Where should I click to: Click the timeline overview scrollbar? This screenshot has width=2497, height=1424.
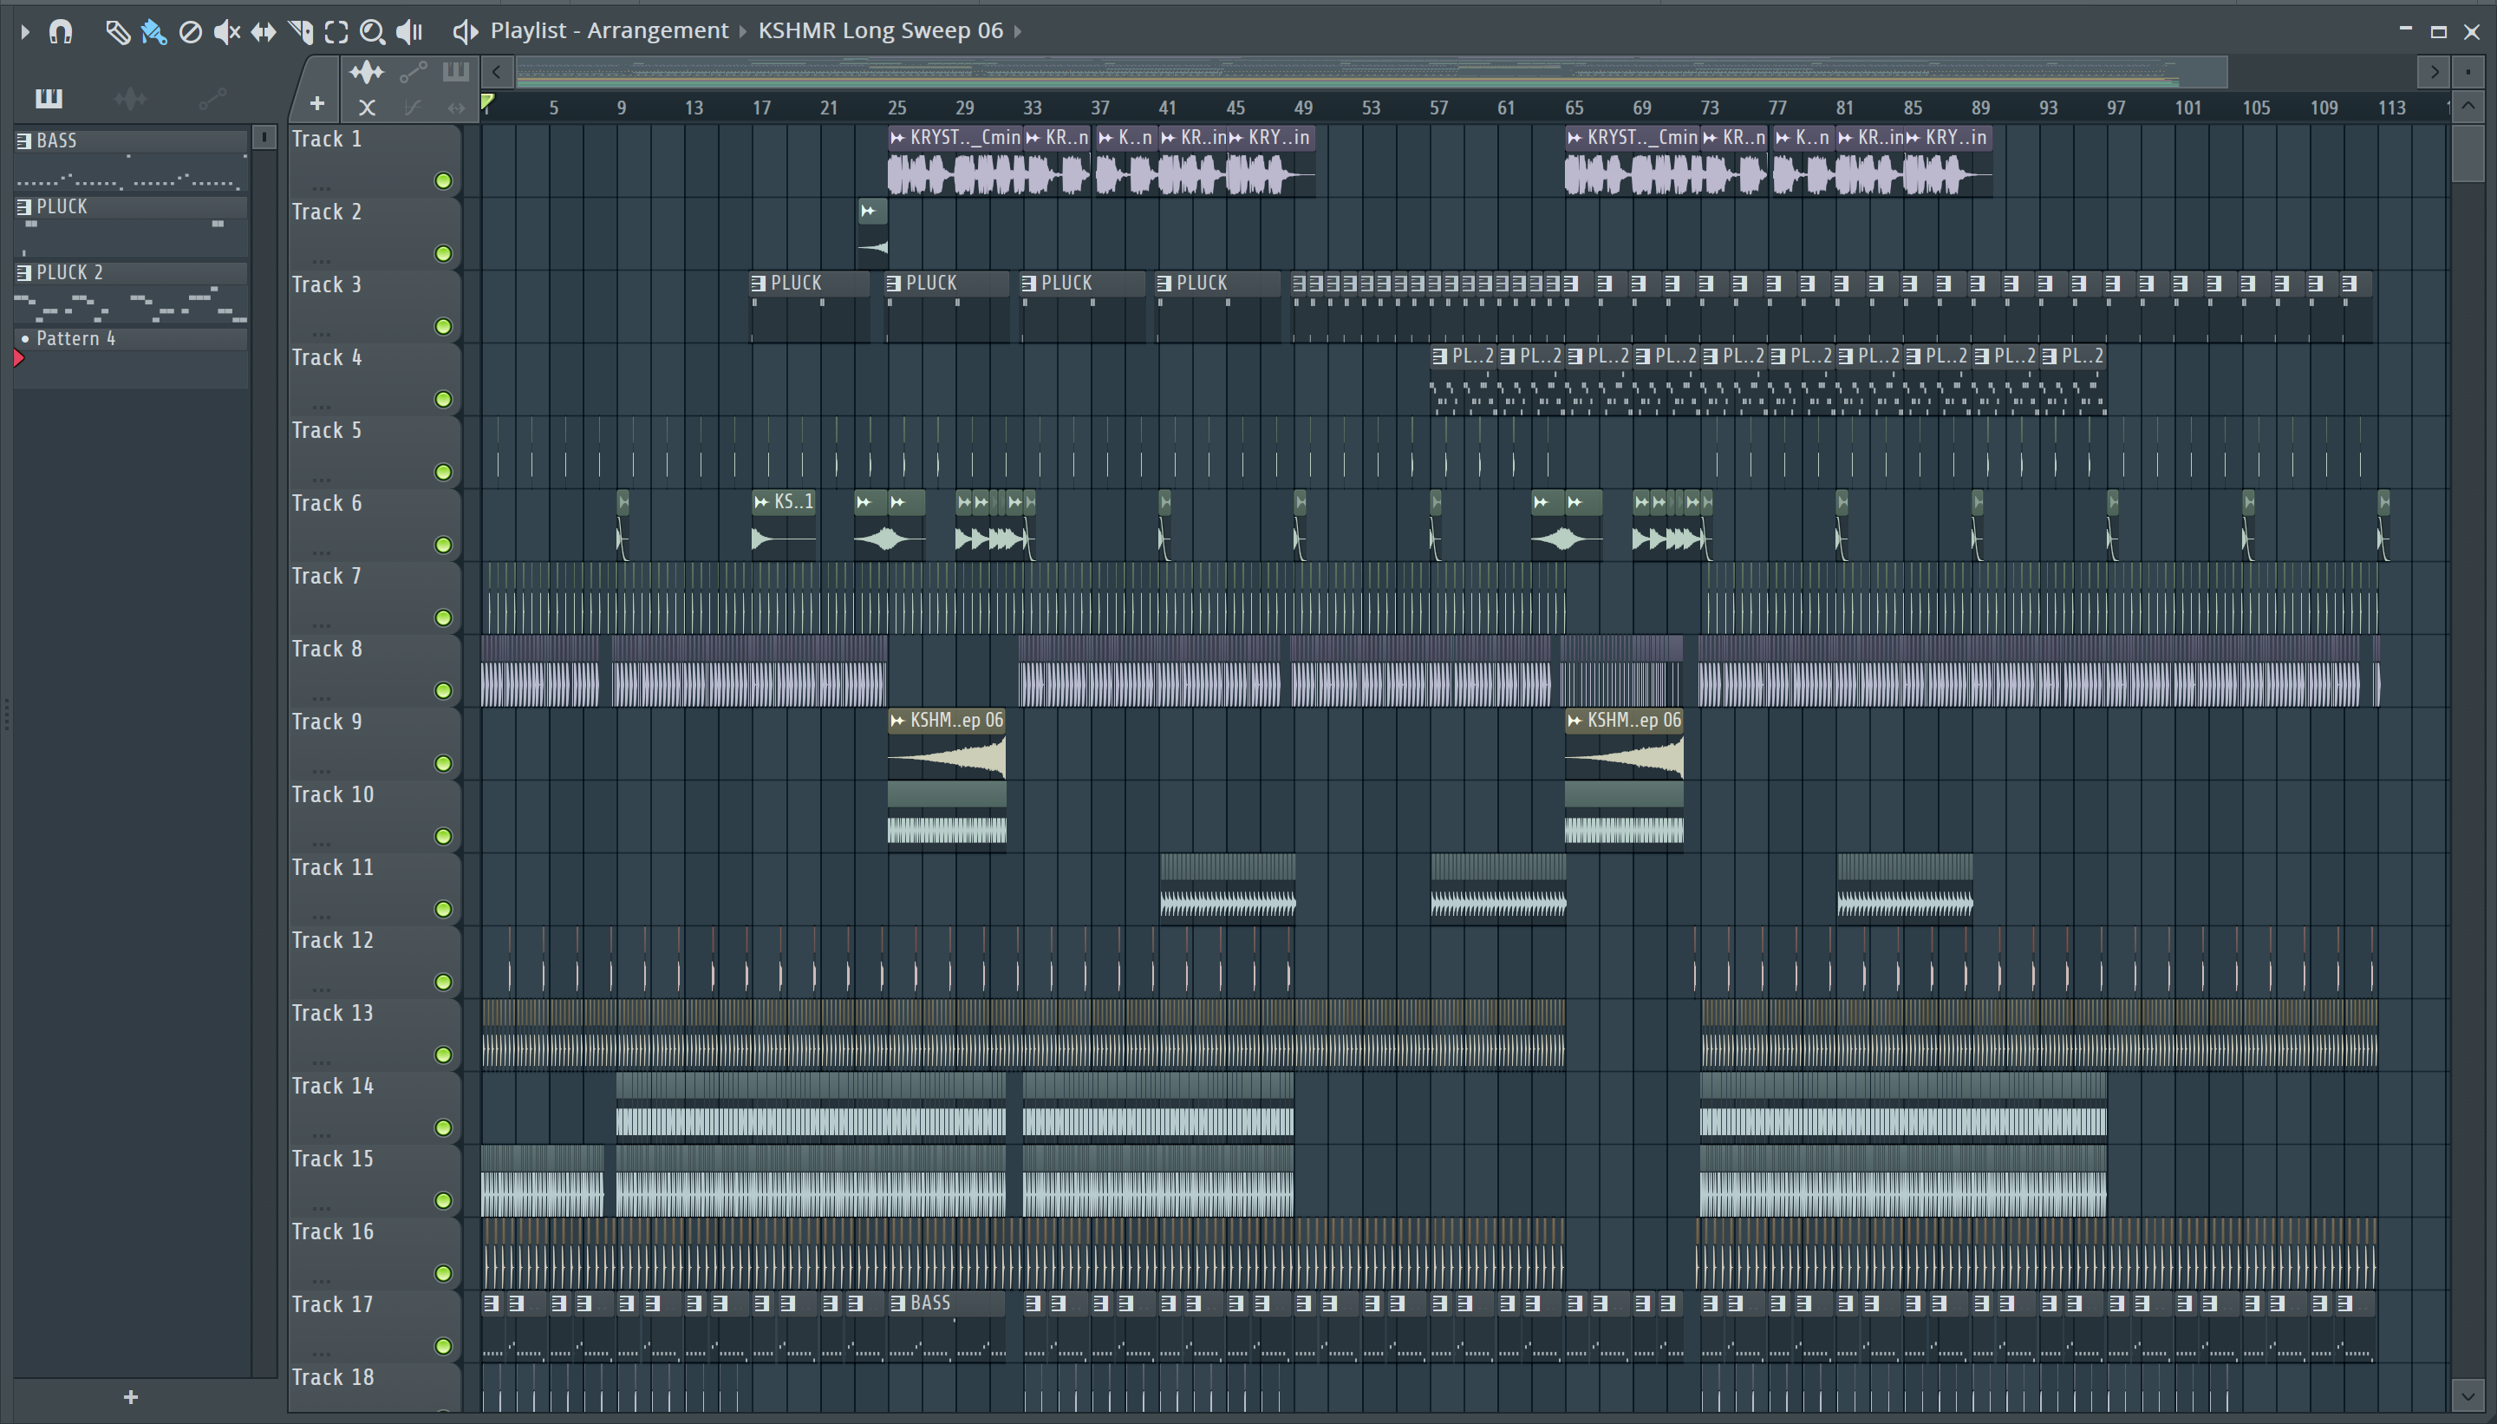pyautogui.click(x=1371, y=71)
